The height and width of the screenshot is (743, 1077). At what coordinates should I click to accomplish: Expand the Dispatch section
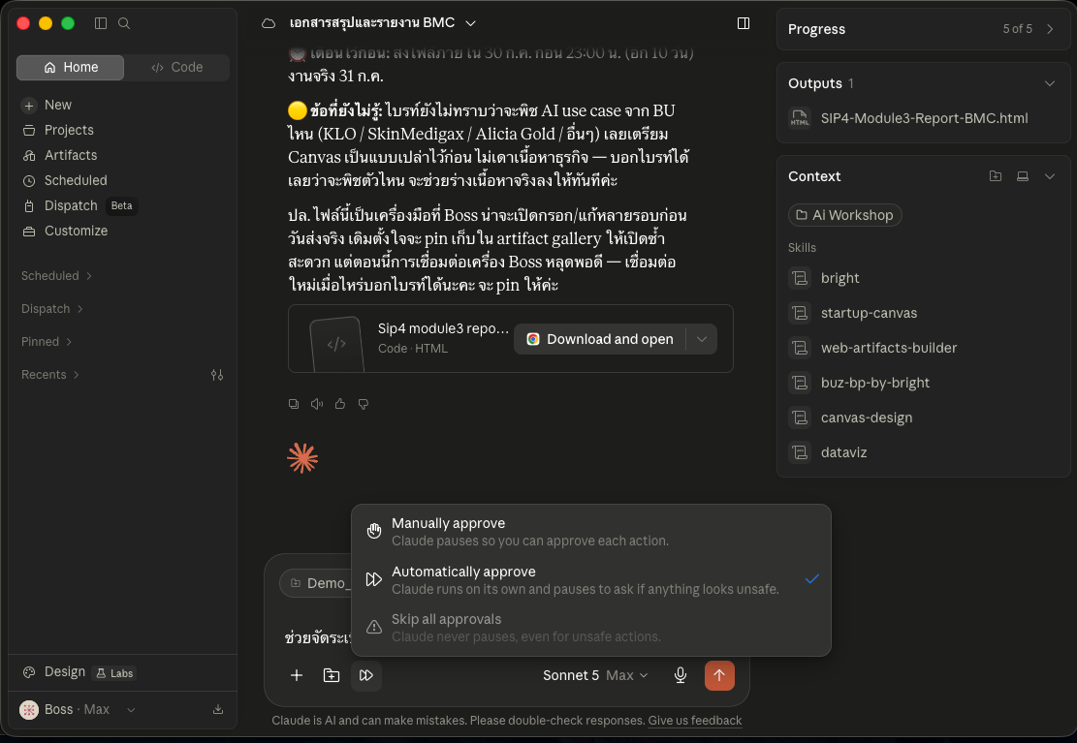tap(52, 309)
